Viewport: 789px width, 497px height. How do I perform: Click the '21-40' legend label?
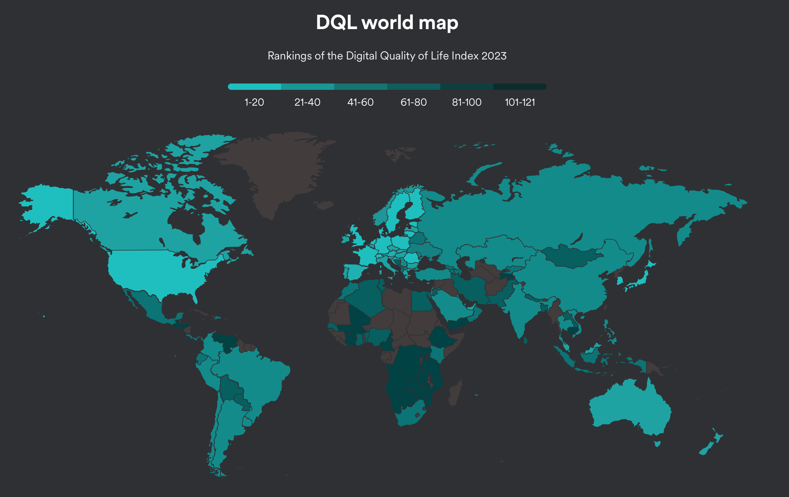(x=307, y=102)
